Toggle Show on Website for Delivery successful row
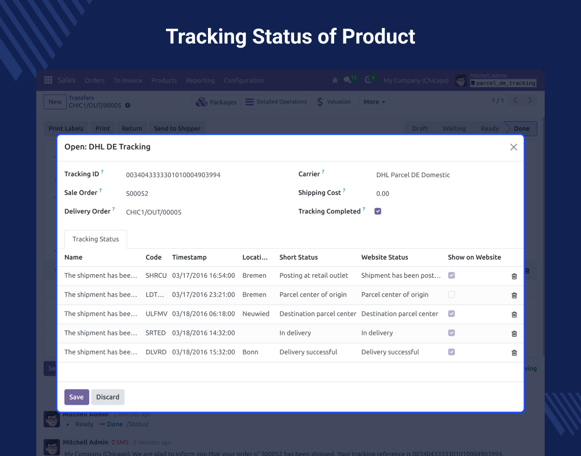581x456 pixels. (x=451, y=352)
